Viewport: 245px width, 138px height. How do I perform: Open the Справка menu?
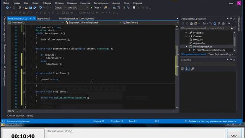[x=137, y=3]
